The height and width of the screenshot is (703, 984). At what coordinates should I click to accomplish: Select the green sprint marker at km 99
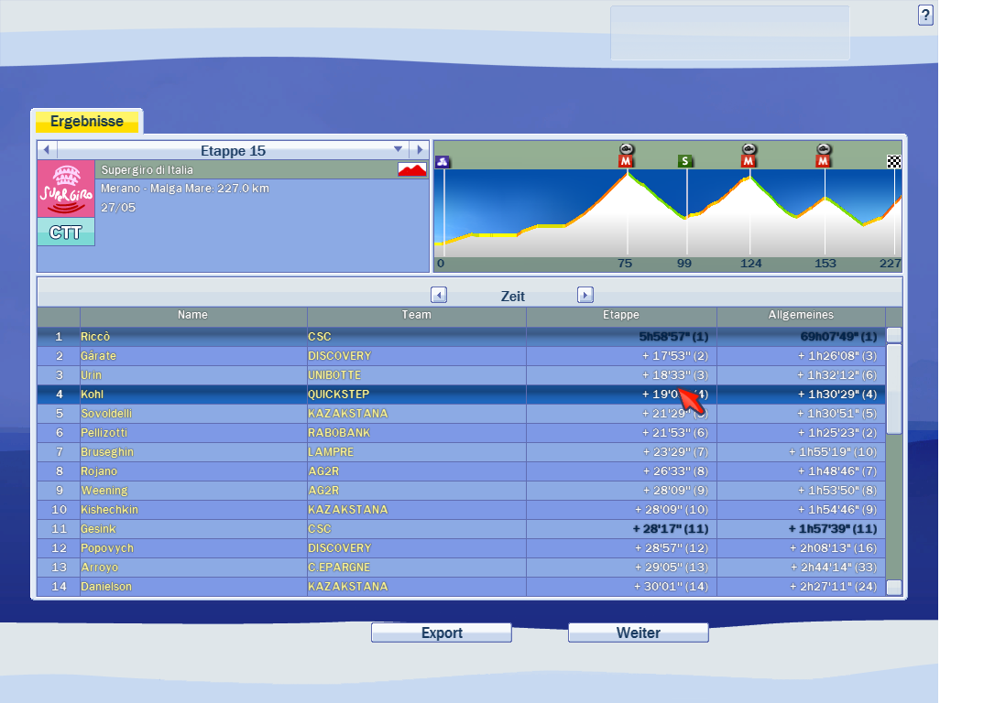coord(685,161)
